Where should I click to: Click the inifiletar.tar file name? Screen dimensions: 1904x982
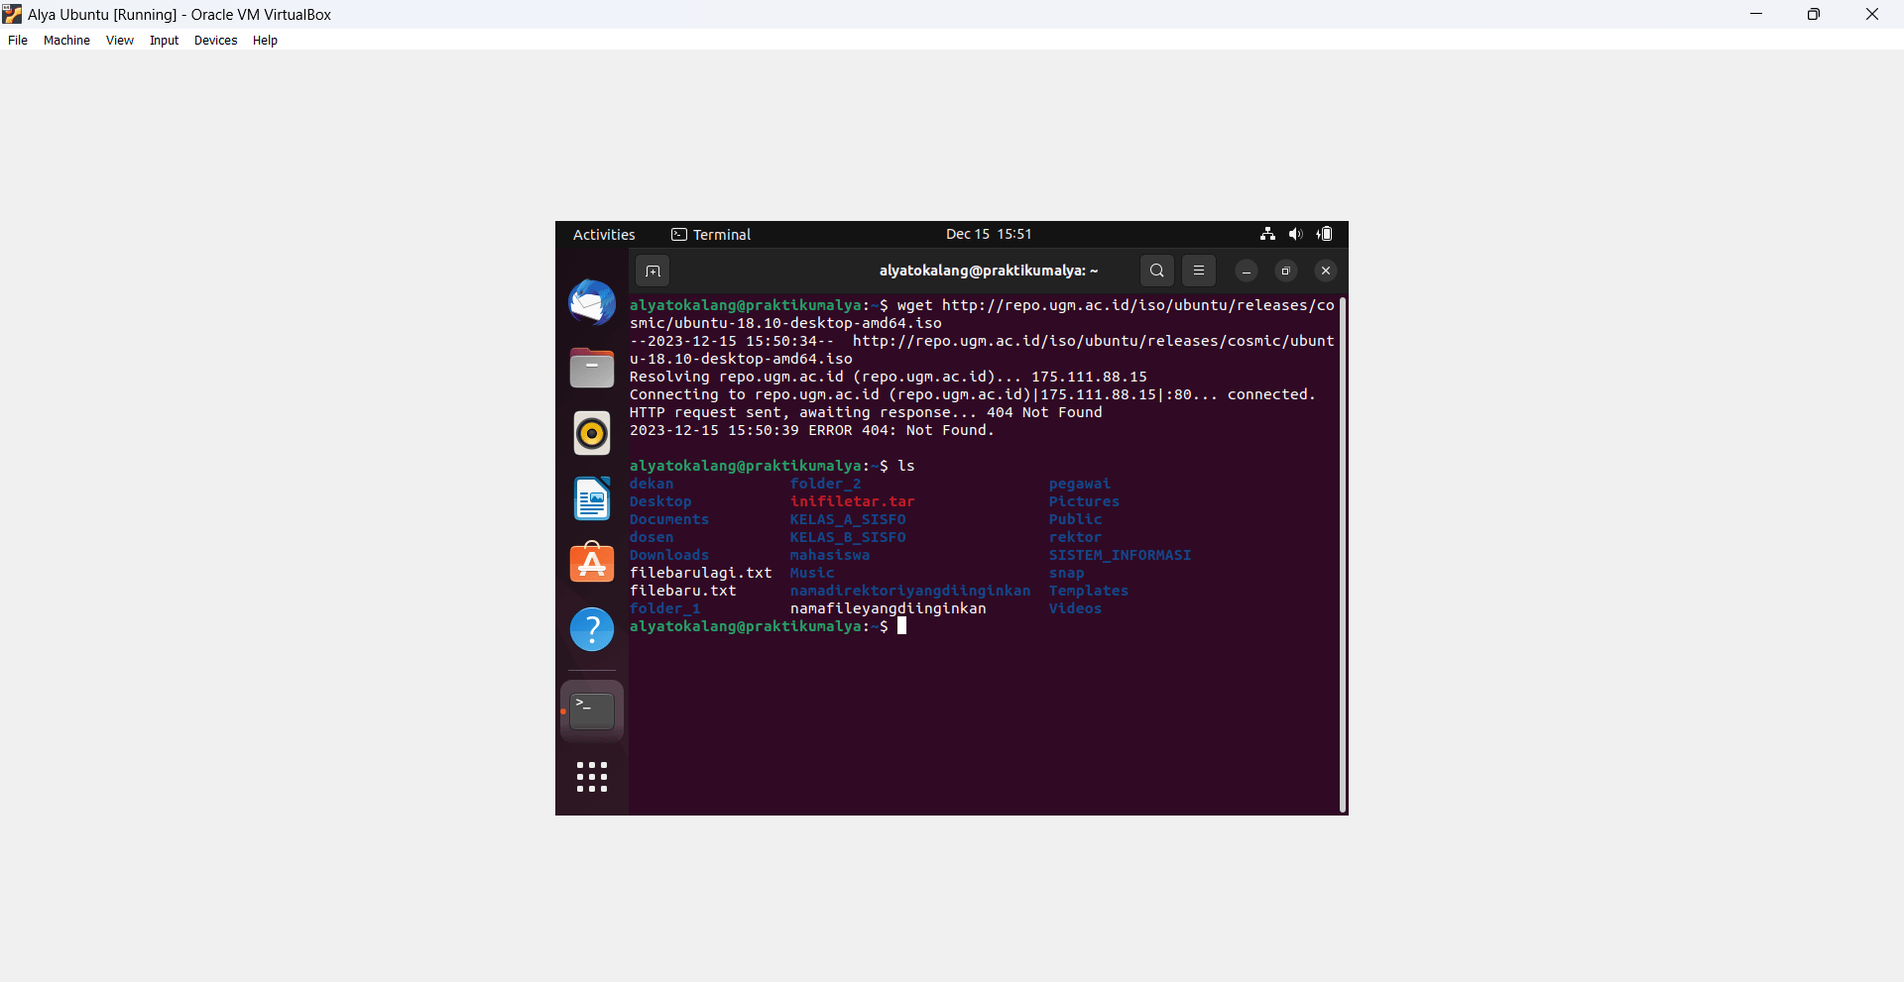852,501
